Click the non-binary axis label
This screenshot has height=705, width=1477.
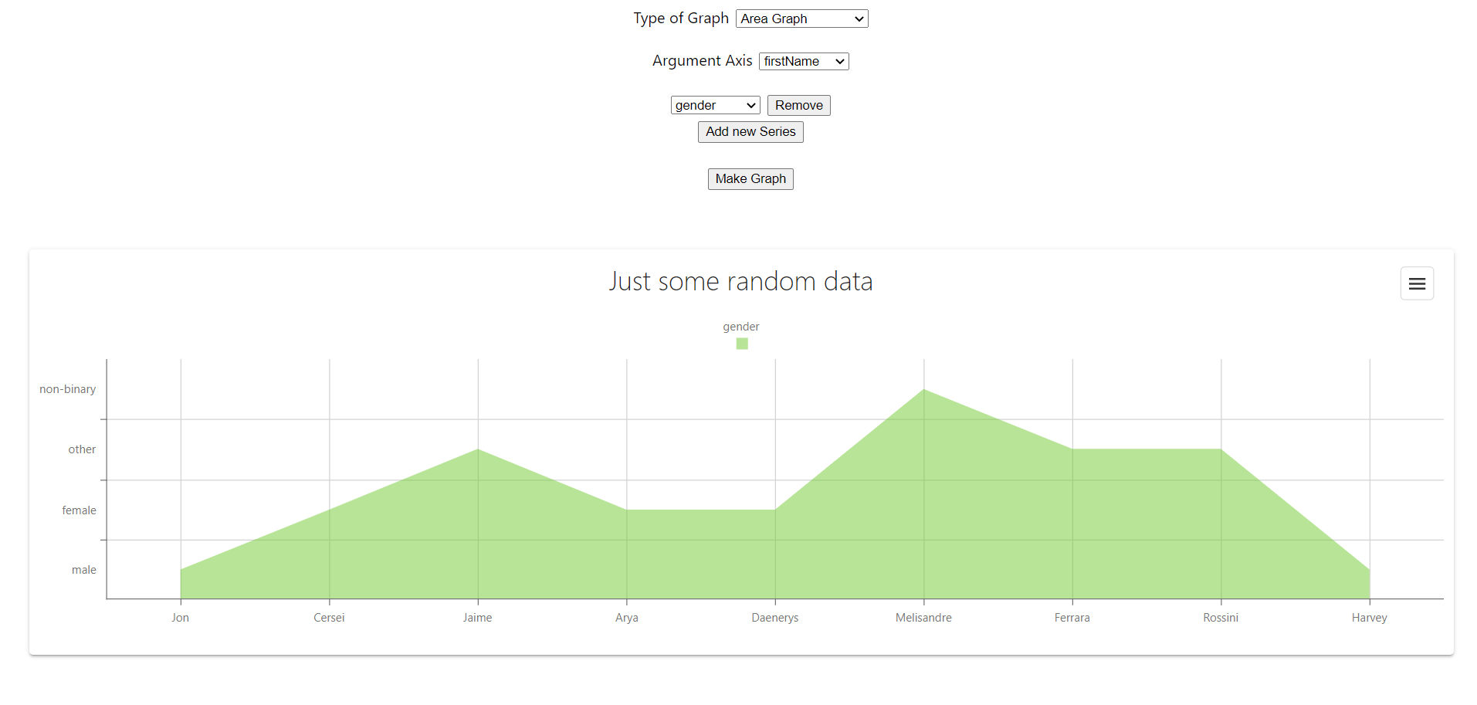68,389
